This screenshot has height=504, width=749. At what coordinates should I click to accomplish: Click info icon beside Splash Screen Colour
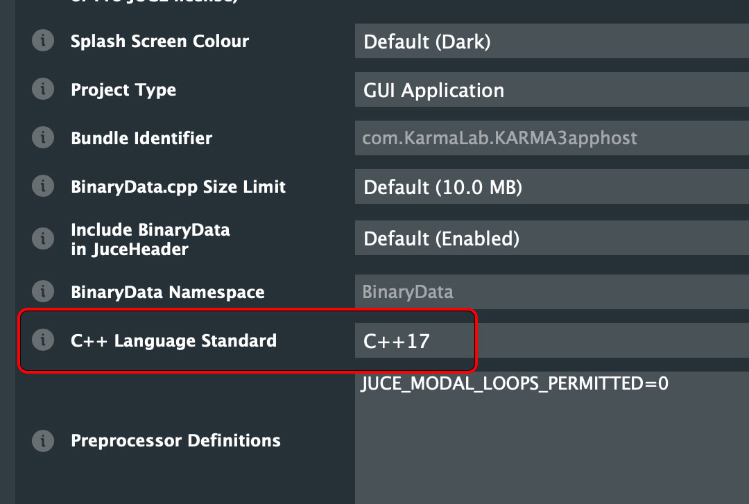click(x=43, y=41)
